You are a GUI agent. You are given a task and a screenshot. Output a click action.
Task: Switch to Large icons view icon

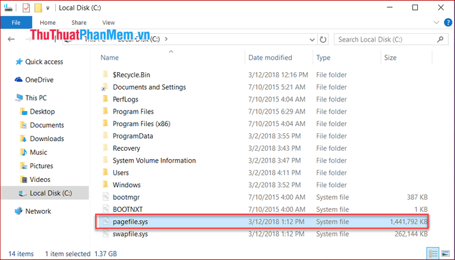pos(445,253)
